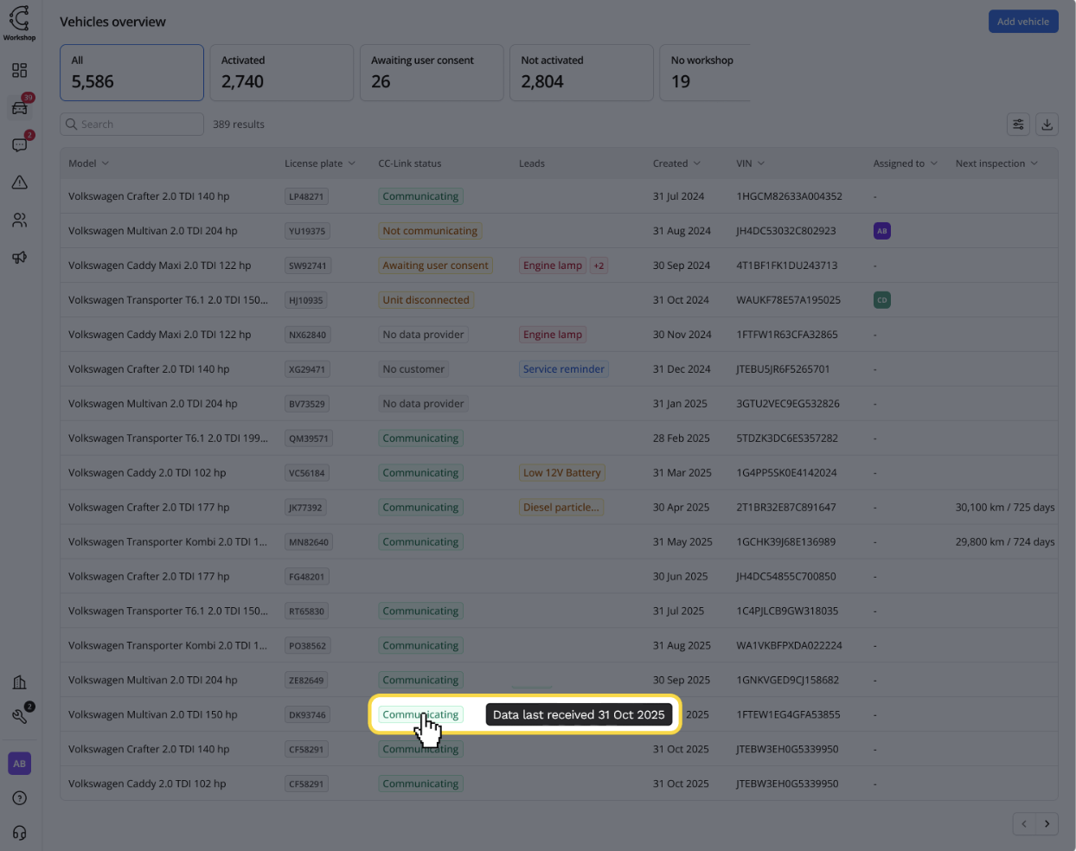Open the dashboard grid icon in sidebar
The height and width of the screenshot is (851, 1076).
coord(19,71)
